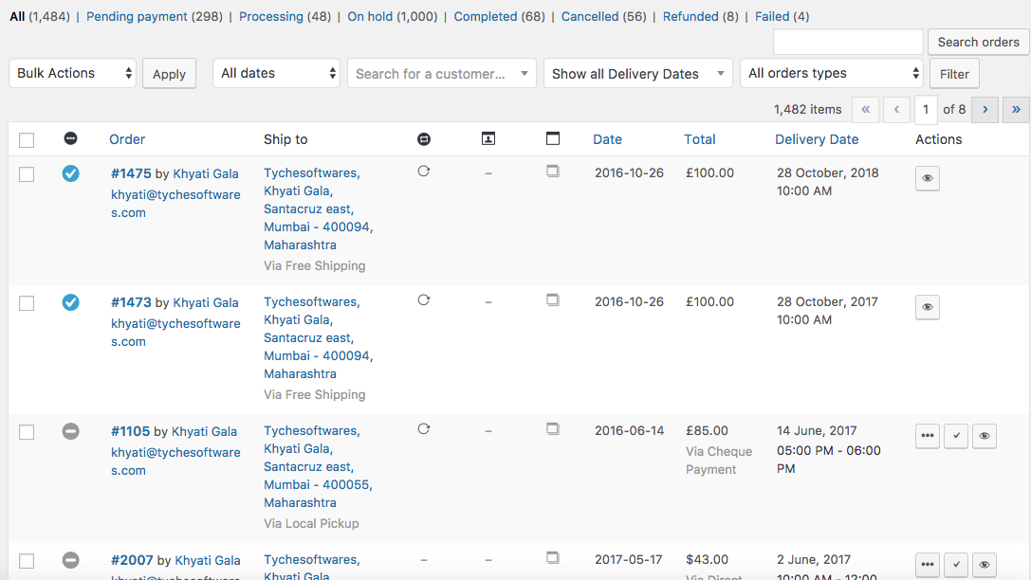Click the note icon in order #1475 row

click(x=553, y=172)
